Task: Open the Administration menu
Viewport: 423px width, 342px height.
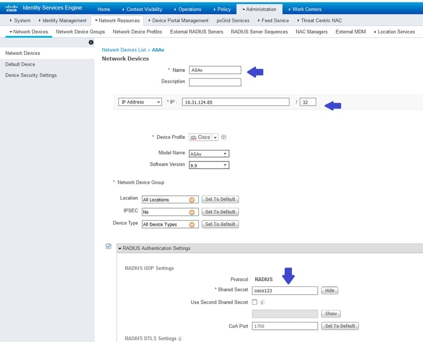Action: point(259,9)
